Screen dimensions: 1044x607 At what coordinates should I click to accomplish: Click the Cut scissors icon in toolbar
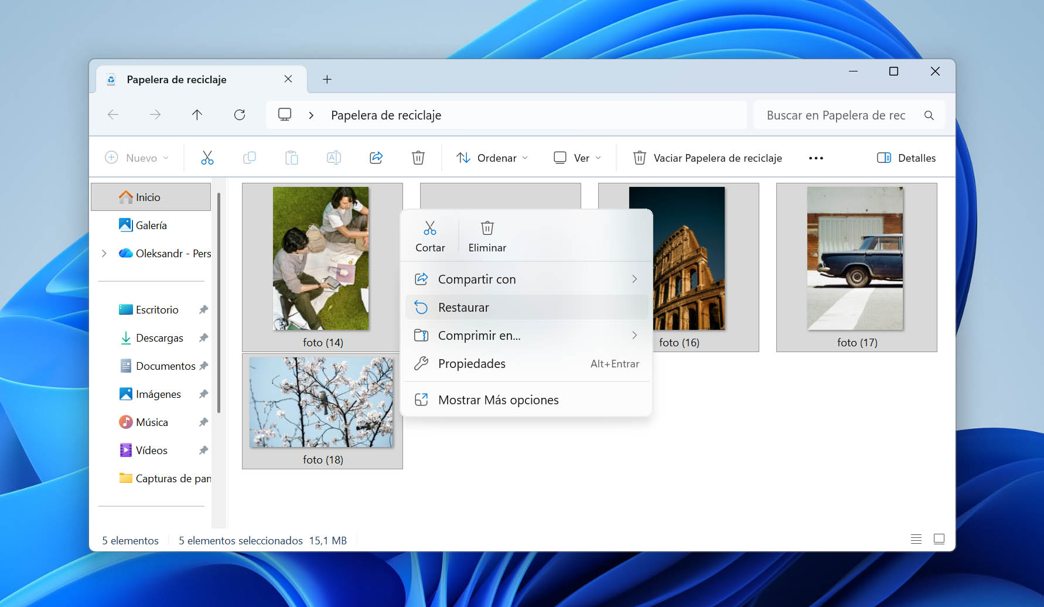click(207, 158)
